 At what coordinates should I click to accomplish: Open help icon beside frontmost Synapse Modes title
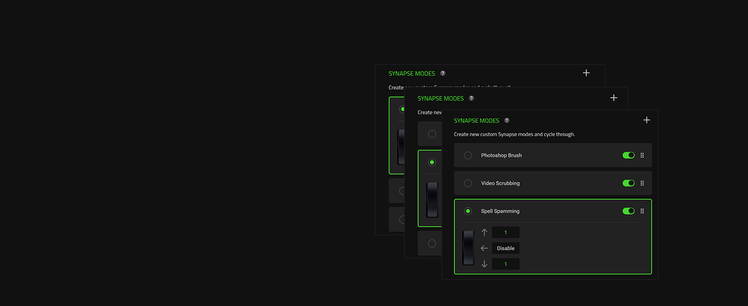pyautogui.click(x=507, y=121)
